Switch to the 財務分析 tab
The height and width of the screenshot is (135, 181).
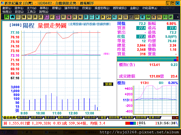90,118
